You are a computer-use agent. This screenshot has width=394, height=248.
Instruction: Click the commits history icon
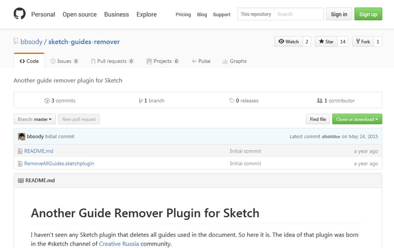47,100
